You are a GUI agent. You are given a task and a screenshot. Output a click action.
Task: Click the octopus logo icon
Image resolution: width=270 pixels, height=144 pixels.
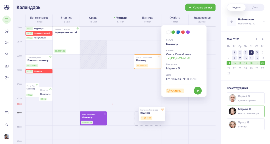pos(6,7)
